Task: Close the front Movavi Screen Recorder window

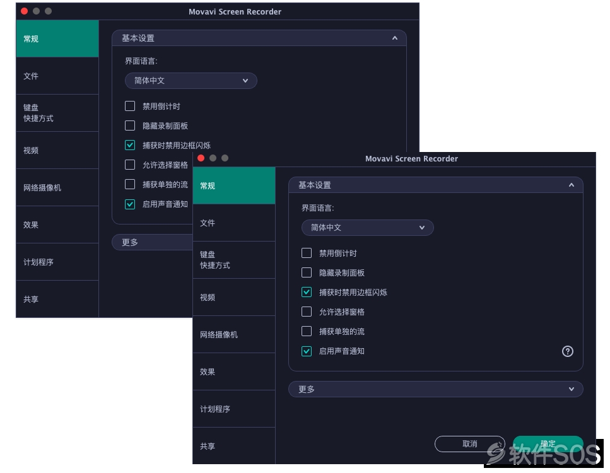Action: 201,158
